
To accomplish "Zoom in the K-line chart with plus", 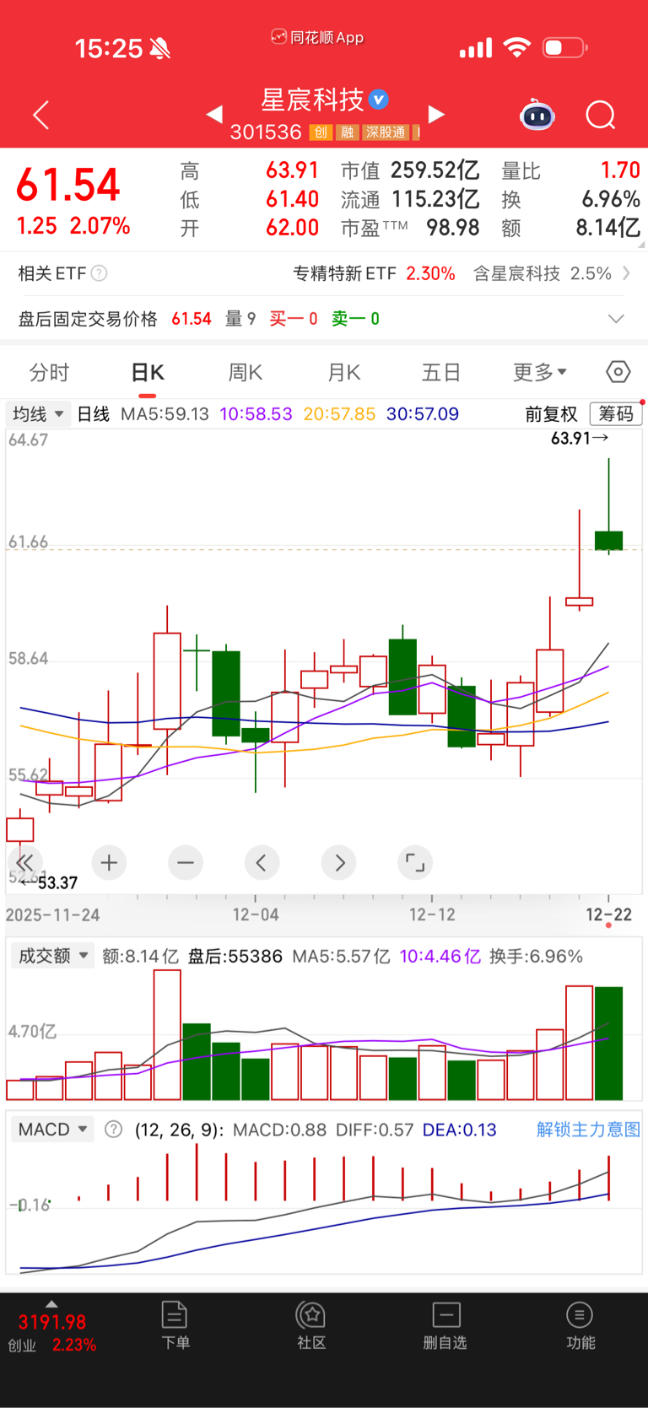I will 109,862.
